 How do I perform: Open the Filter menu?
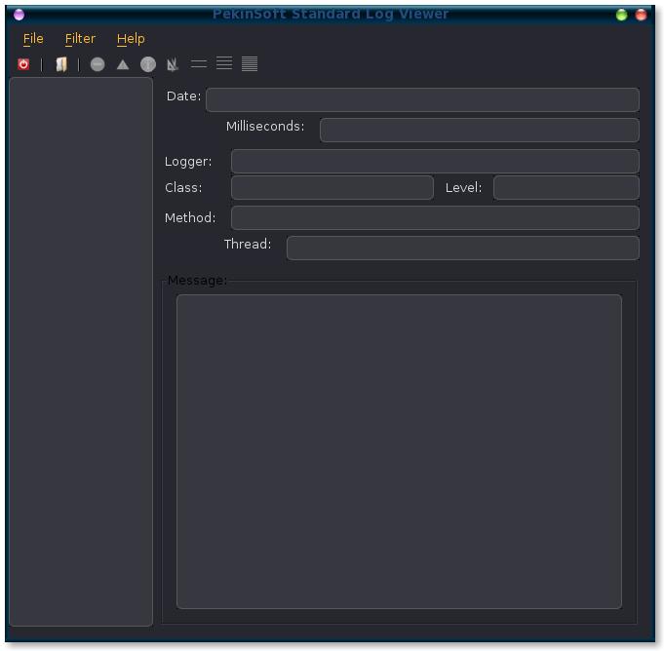point(80,39)
